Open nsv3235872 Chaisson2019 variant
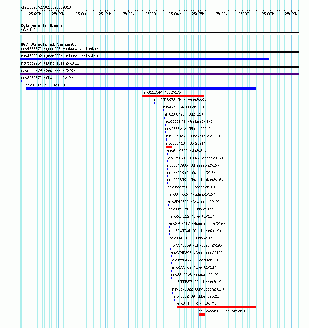The width and height of the screenshot is (309, 328). pyautogui.click(x=47, y=78)
